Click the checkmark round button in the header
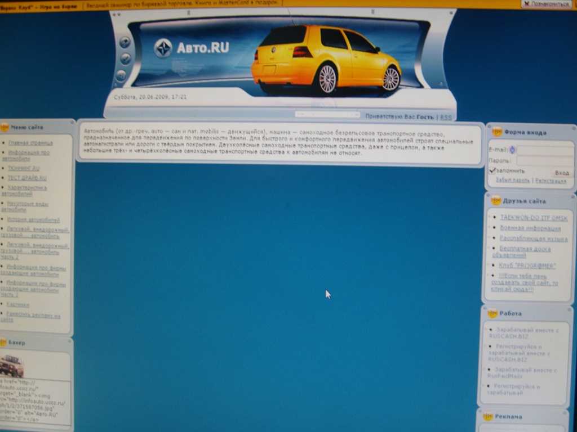This screenshot has width=577, height=432. coord(126,58)
